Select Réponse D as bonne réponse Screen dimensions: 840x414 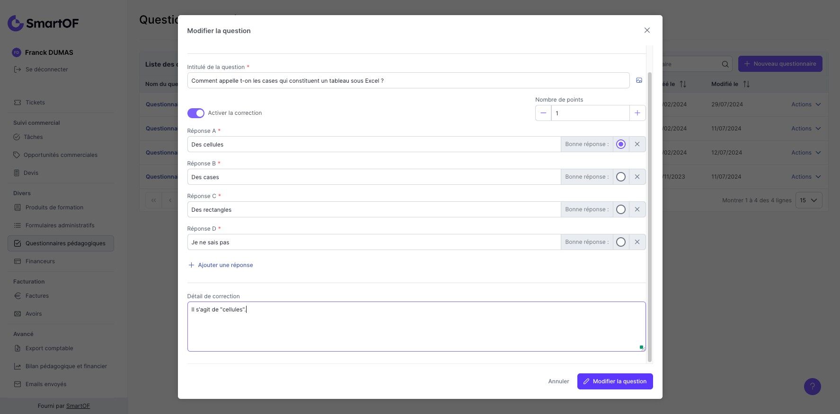(x=621, y=242)
